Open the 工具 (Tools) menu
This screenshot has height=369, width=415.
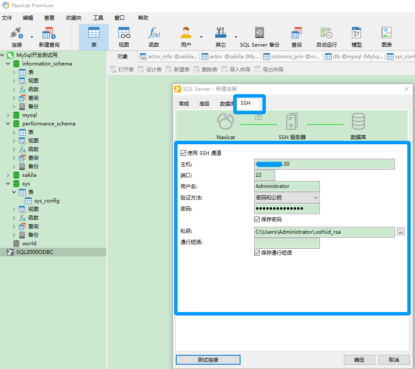click(98, 18)
